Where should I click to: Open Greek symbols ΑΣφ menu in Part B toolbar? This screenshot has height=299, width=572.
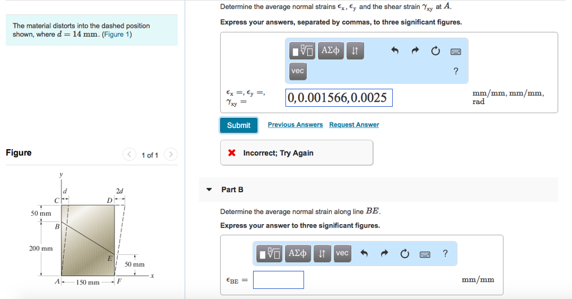tap(297, 253)
